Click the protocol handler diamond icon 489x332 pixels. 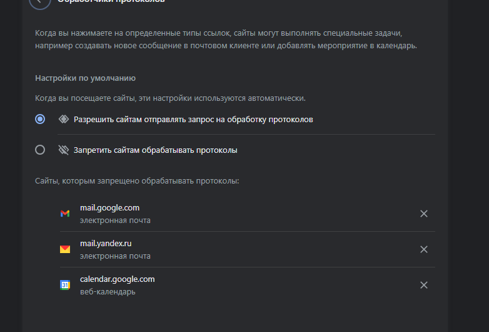click(64, 119)
